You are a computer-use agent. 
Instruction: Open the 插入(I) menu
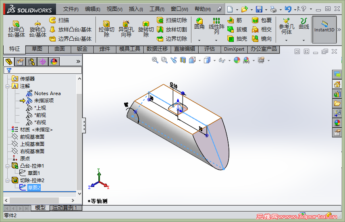click(136, 9)
